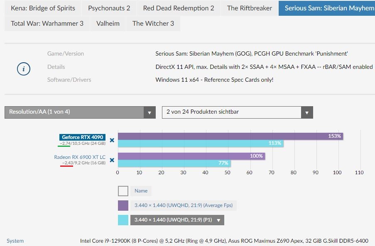Click the RX 6900 XT 100% purple bar
The height and width of the screenshot is (246, 375).
click(191, 156)
